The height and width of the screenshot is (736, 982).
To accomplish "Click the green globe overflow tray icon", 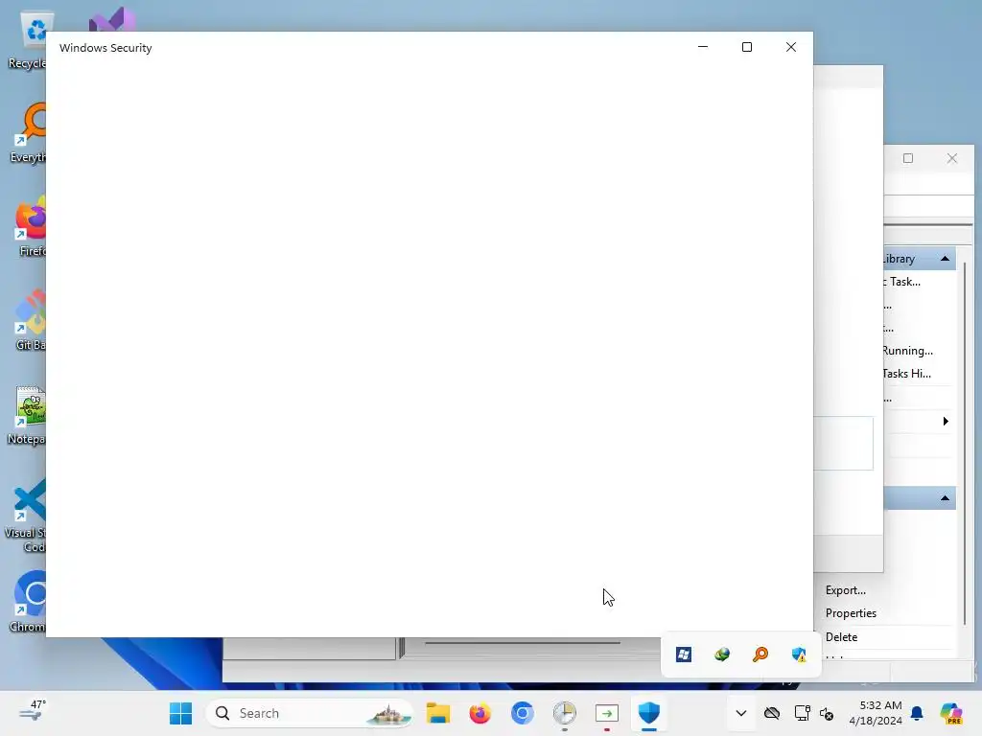I will click(x=722, y=655).
